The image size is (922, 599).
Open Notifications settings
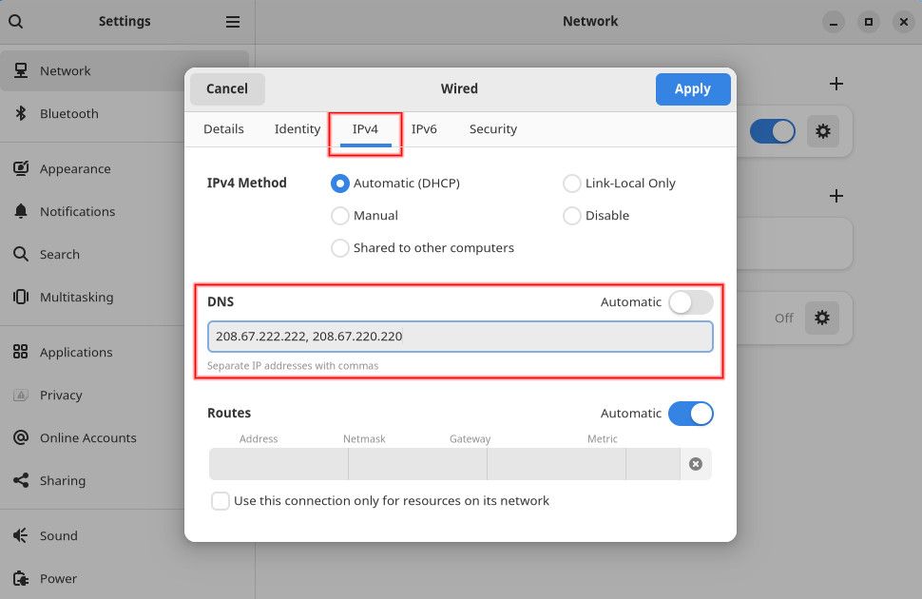[78, 211]
